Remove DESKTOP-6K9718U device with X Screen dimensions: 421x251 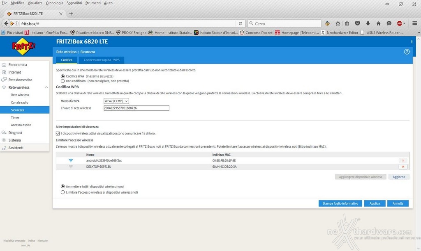[x=403, y=167]
